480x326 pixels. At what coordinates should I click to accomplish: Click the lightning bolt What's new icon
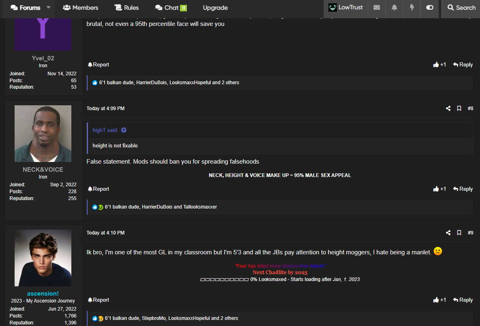pos(412,8)
